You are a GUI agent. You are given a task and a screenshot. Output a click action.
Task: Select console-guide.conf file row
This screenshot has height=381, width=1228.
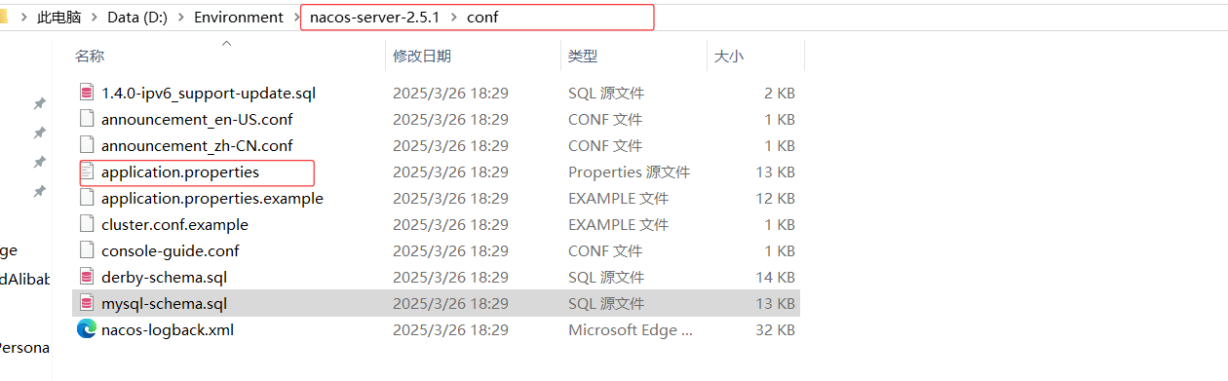[x=437, y=251]
